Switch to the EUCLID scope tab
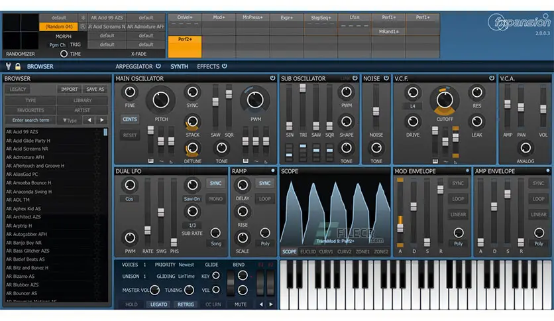Image resolution: width=554 pixels, height=321 pixels. [x=307, y=252]
